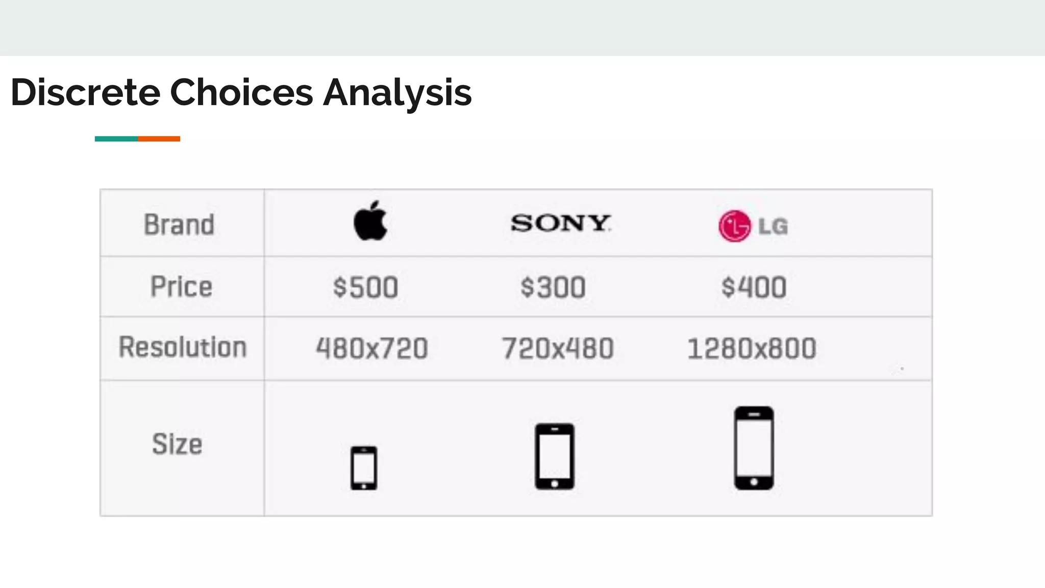This screenshot has width=1045, height=588.
Task: Select the $400 price value
Action: point(754,287)
